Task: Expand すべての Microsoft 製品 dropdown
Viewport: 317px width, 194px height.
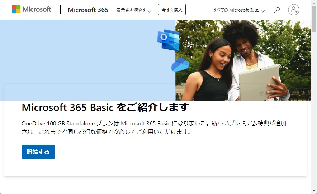Action: (239, 10)
